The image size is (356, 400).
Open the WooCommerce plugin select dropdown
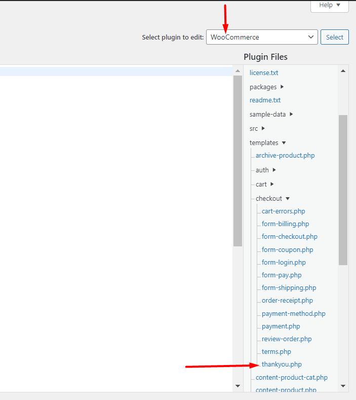(262, 37)
